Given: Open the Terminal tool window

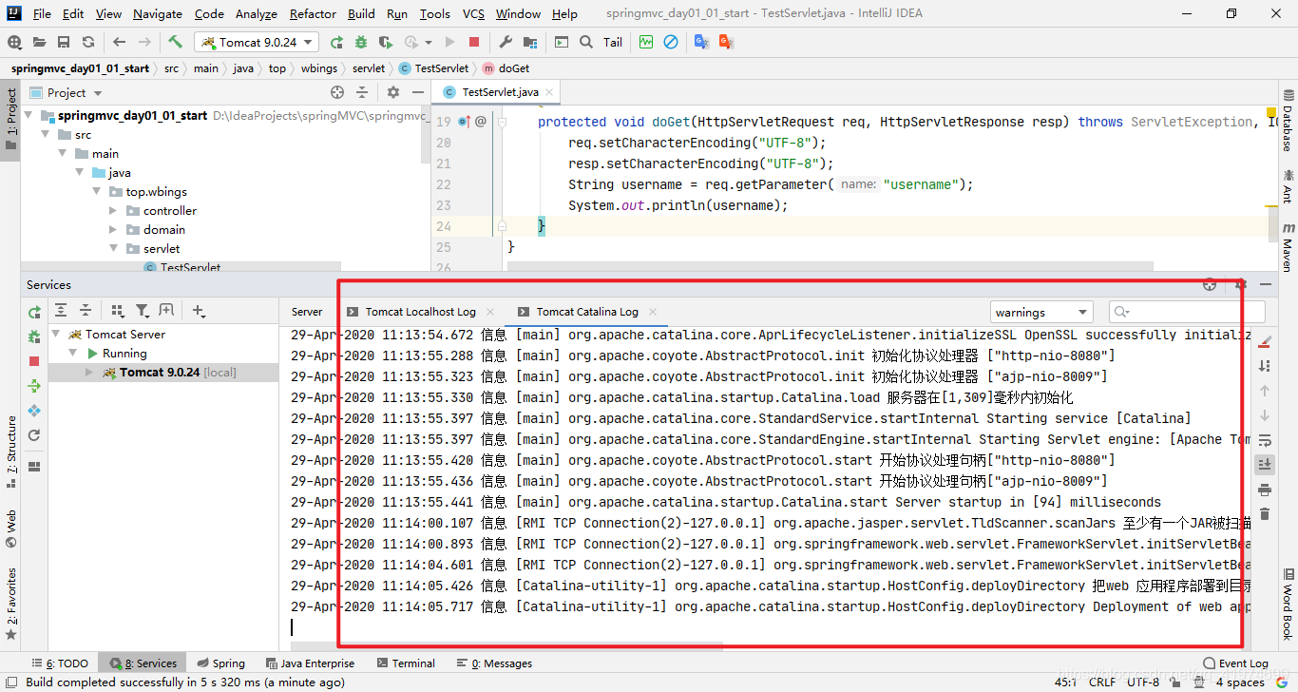Looking at the screenshot, I should click(406, 663).
